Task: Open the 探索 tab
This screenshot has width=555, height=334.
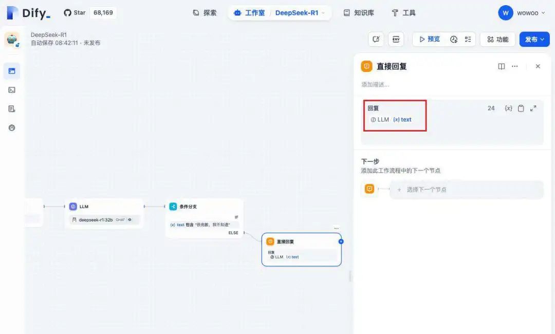Action: click(x=205, y=13)
